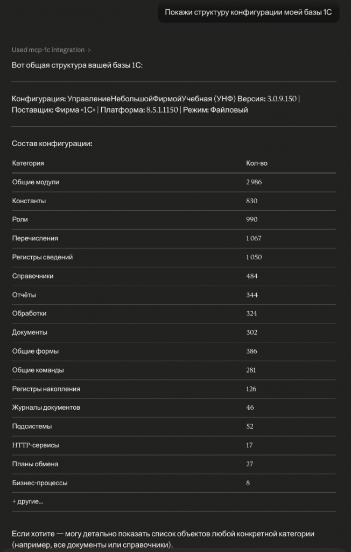Viewport: 351px width, 552px height.
Task: Click the user message about 1С configuration structure
Action: [248, 12]
